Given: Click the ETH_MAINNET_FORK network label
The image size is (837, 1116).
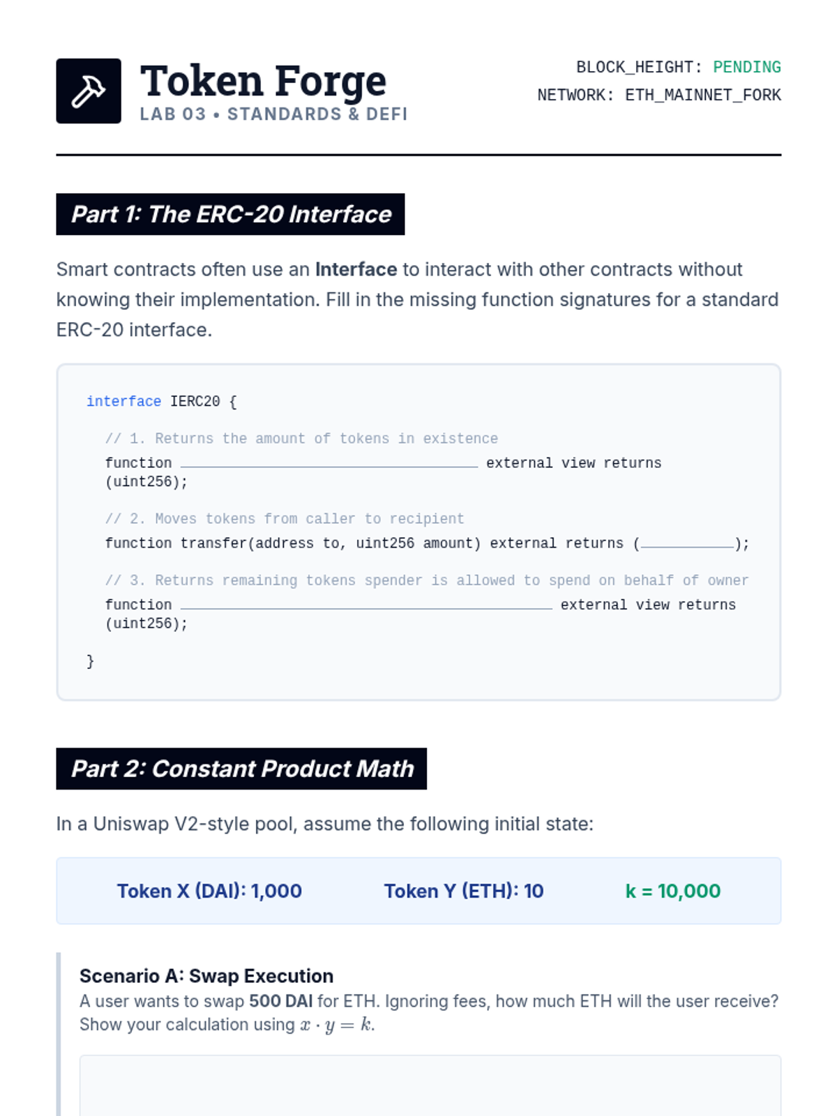Looking at the screenshot, I should coord(702,95).
